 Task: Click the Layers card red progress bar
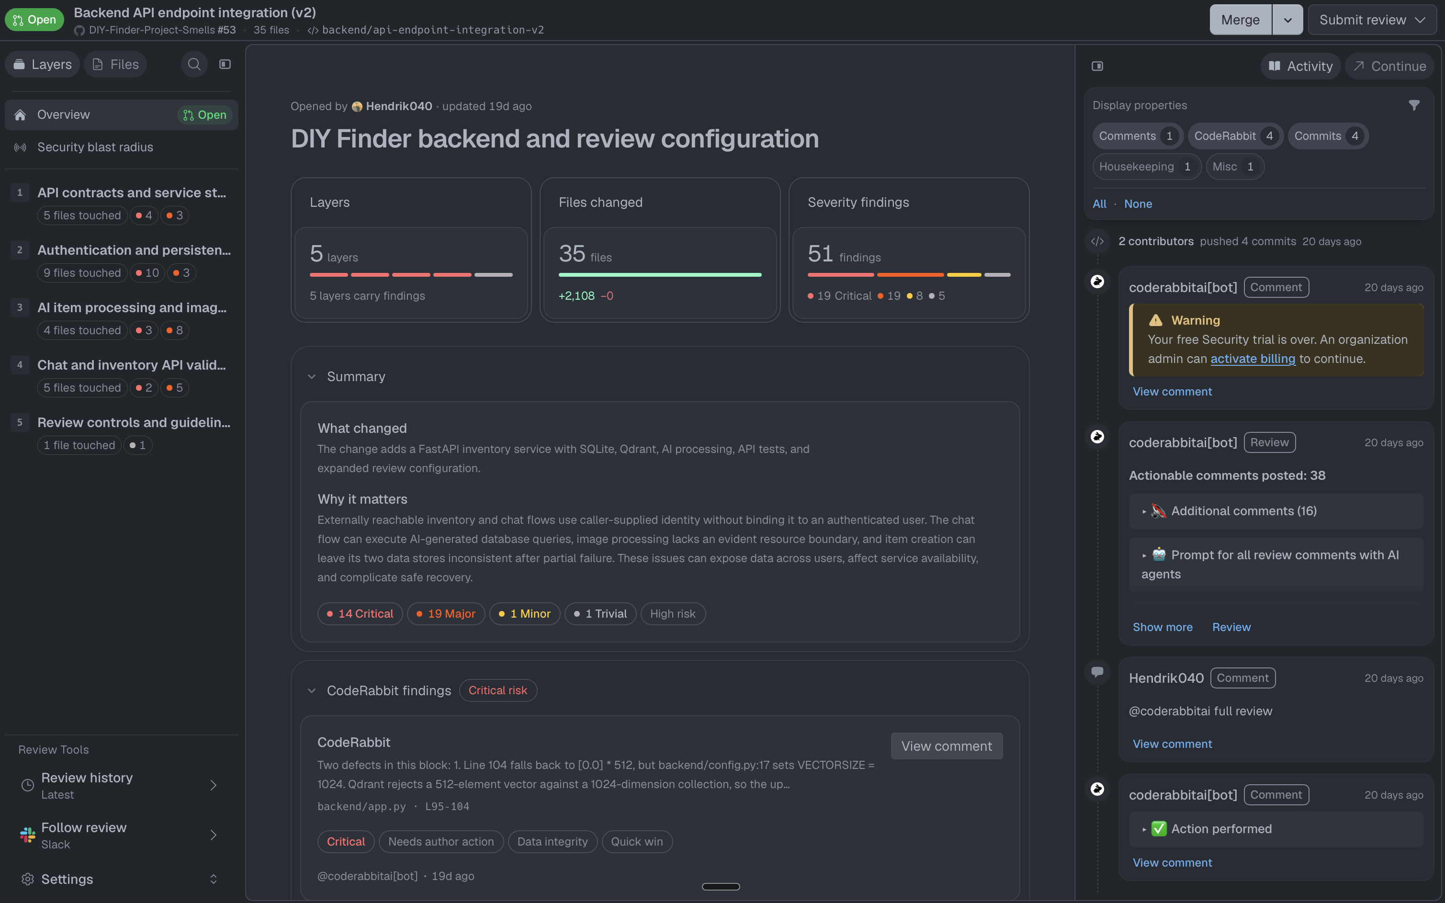click(411, 275)
